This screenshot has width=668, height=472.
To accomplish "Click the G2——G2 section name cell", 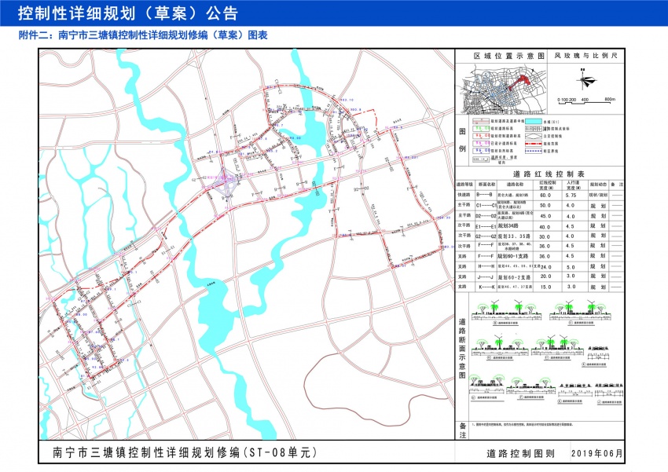I will click(x=485, y=236).
